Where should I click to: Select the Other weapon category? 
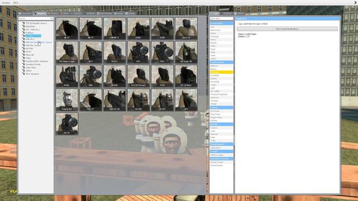pos(28,58)
